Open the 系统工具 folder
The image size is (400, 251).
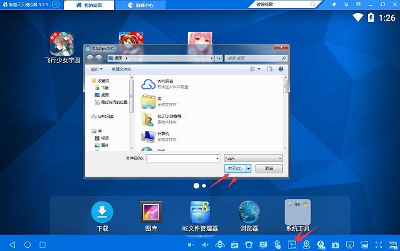coord(297,216)
